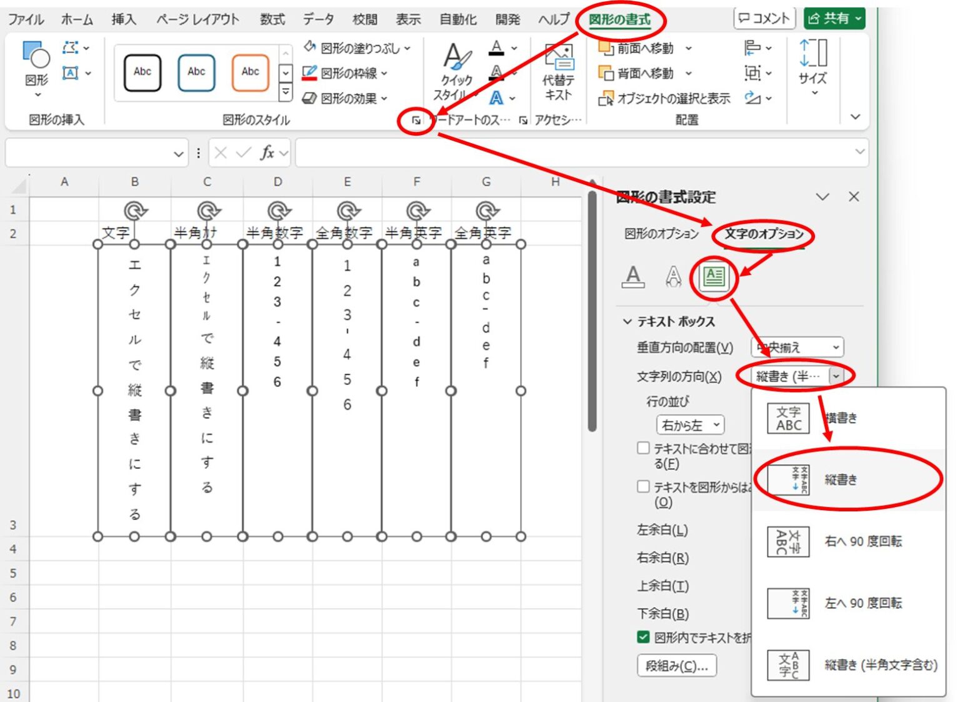The width and height of the screenshot is (960, 702).
Task: Collapse the テキスト ボックス section
Action: point(628,322)
